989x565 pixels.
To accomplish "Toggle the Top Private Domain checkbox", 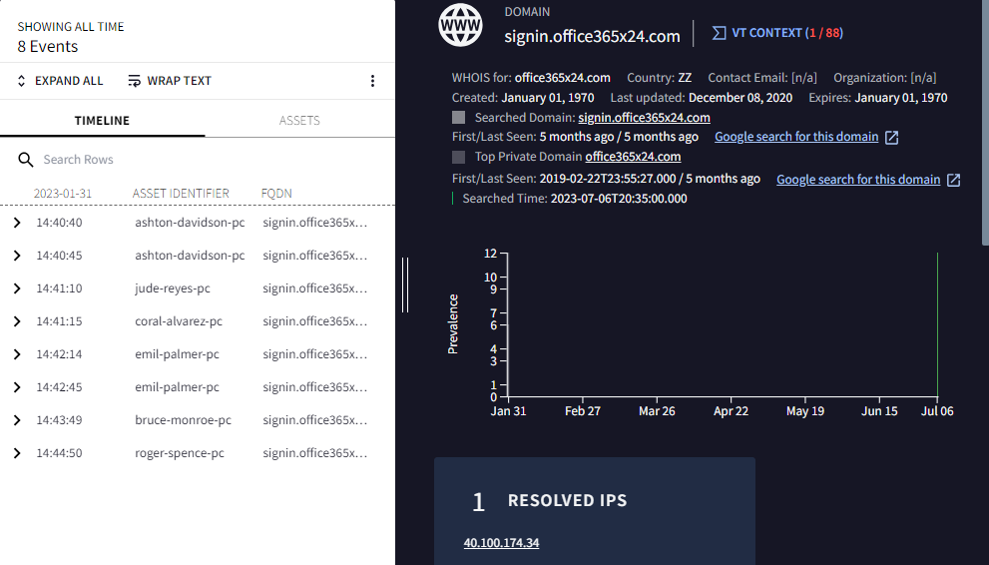I will [458, 157].
